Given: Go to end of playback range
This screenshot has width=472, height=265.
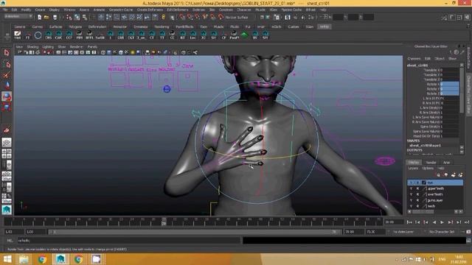Looking at the screenshot, I should coord(467,222).
